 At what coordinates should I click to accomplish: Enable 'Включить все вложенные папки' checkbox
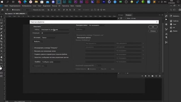[x=33, y=51]
